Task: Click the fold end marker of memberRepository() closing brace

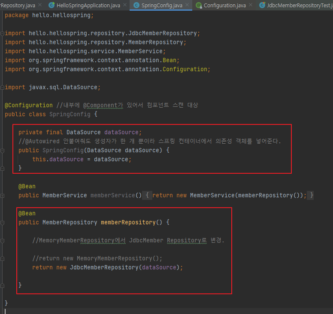Action: pyautogui.click(x=2, y=286)
